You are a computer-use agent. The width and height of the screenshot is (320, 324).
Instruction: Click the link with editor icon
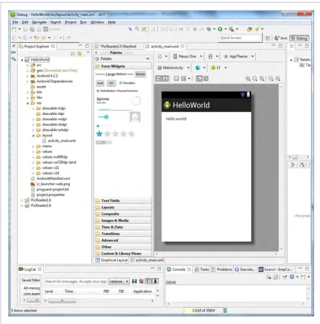tap(79, 54)
